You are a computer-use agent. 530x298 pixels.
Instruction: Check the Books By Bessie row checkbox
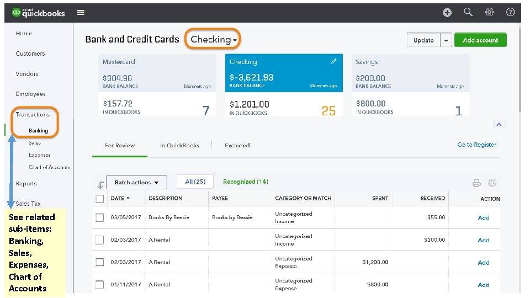tap(100, 217)
